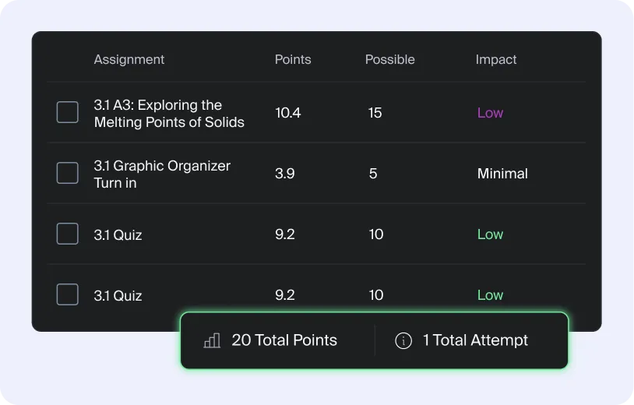Click the possible score 15 cell
Image resolution: width=634 pixels, height=405 pixels.
point(375,113)
